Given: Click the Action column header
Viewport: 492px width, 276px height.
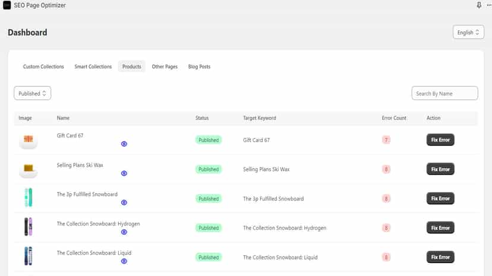Looking at the screenshot, I should point(433,118).
